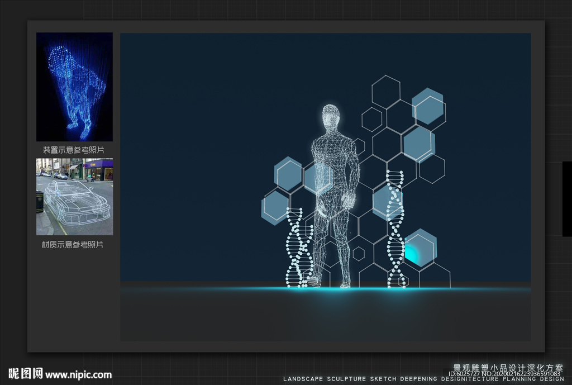Select the leftmost filled hexagon
The height and width of the screenshot is (385, 572).
pos(275,207)
